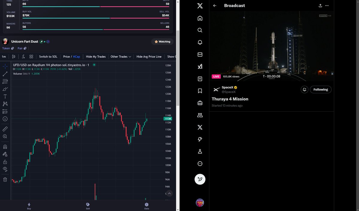Enable the Magnet snapping tool
This screenshot has width=359, height=211.
(x=5, y=146)
